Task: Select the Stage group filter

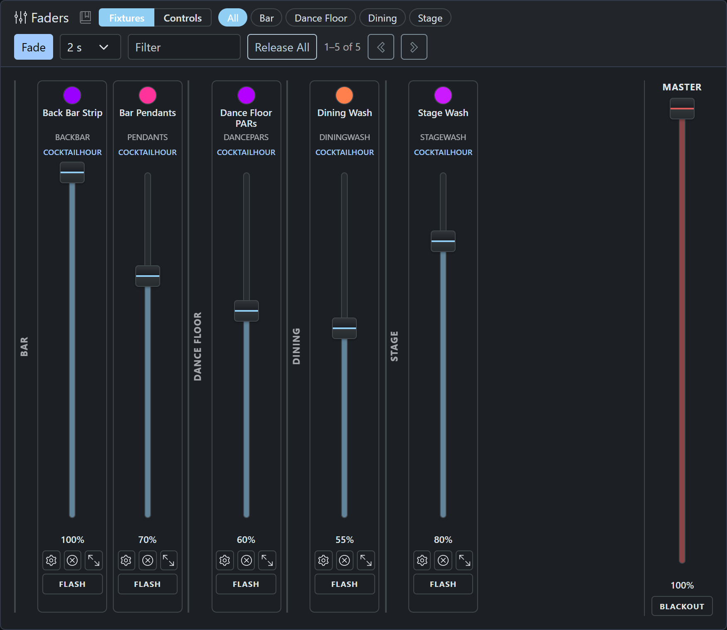Action: tap(430, 18)
